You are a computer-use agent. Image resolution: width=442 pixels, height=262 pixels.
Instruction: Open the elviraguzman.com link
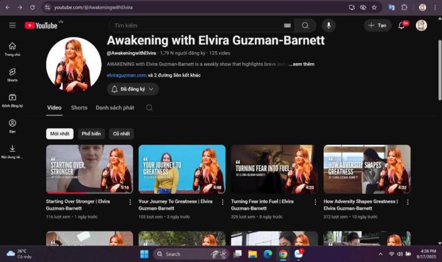[126, 75]
